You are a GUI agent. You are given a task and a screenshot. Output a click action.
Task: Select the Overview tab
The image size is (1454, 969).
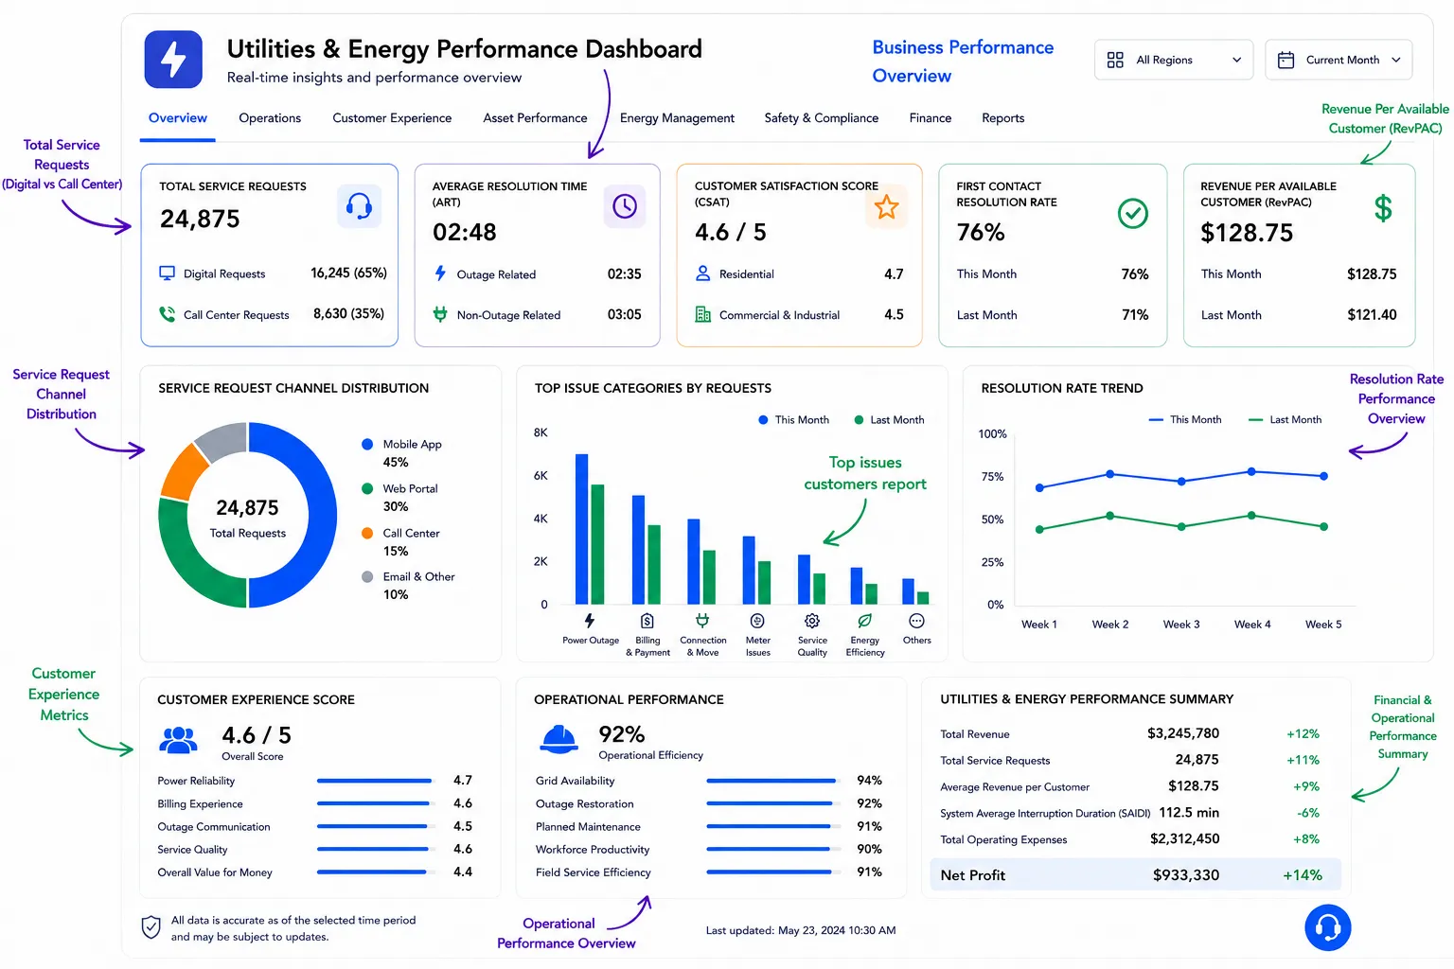pyautogui.click(x=178, y=118)
